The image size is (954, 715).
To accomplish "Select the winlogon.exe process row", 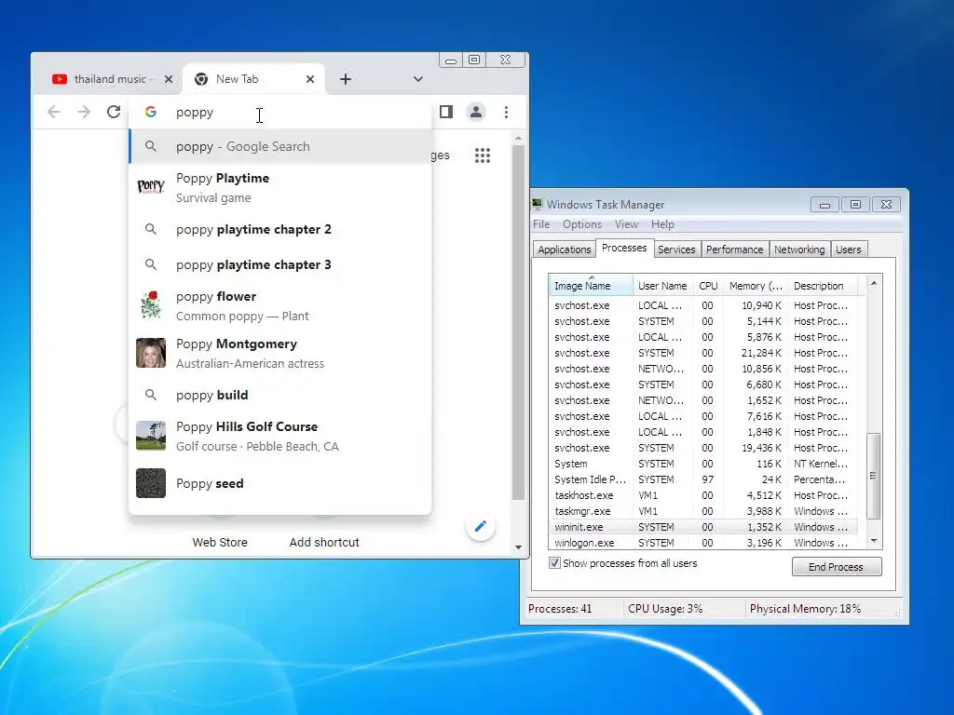I will click(x=704, y=543).
